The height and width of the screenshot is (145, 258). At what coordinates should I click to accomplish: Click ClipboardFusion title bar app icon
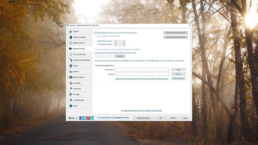[68, 25]
